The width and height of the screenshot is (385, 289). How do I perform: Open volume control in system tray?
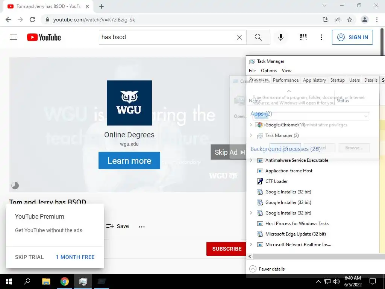coord(336,281)
